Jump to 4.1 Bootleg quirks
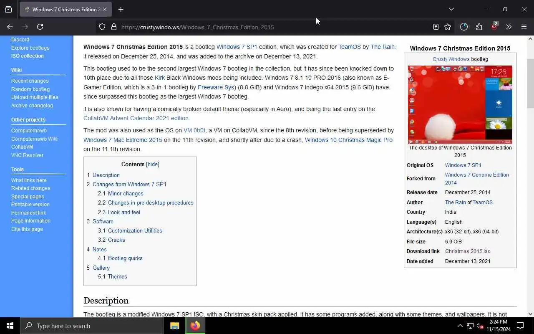Viewport: 534px width, 334px height. point(120,258)
